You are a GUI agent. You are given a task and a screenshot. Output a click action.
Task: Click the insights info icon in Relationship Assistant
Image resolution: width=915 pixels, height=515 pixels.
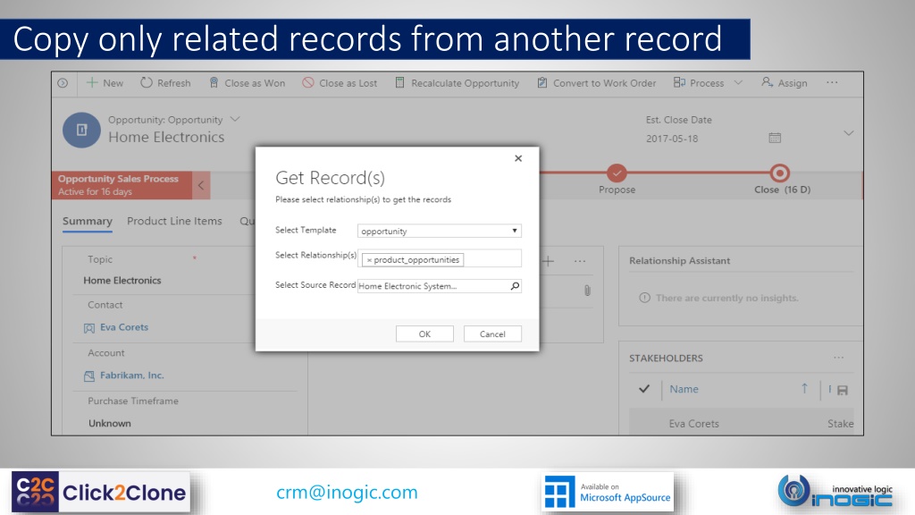click(644, 298)
